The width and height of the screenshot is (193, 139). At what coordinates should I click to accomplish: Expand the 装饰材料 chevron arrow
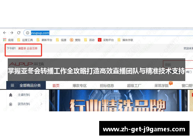click(41, 104)
